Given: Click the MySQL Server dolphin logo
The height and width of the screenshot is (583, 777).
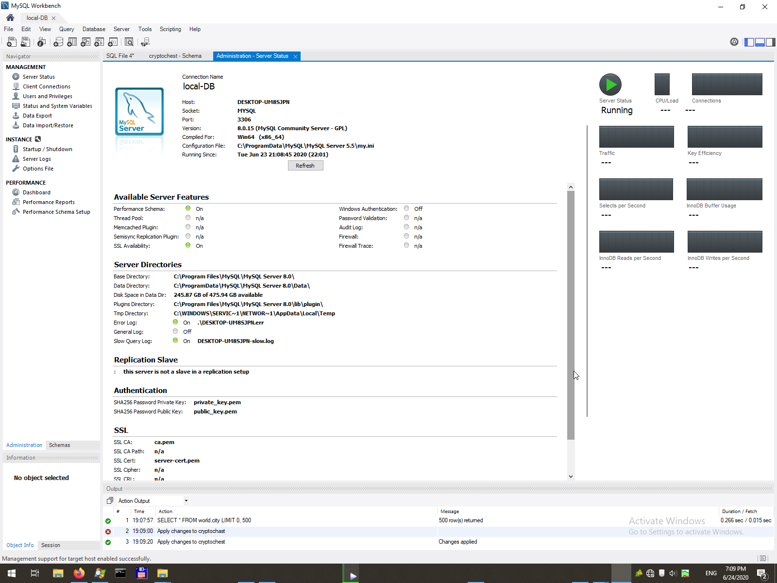Looking at the screenshot, I should (x=139, y=111).
